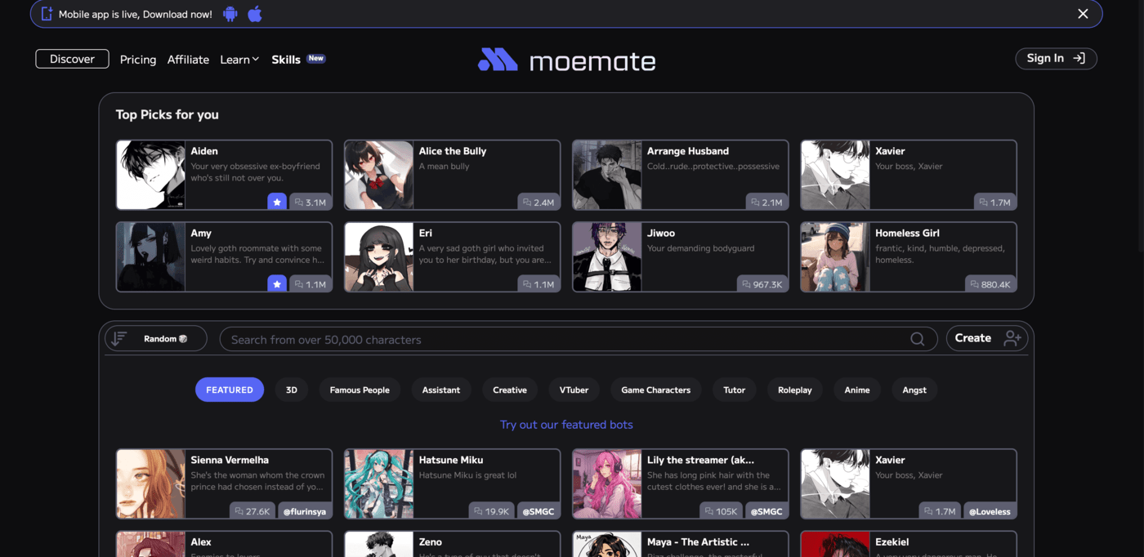This screenshot has height=557, width=1144.
Task: Open the Discover page
Action: tap(72, 59)
